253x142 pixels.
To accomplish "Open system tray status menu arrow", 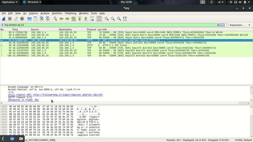I will pyautogui.click(x=249, y=2).
